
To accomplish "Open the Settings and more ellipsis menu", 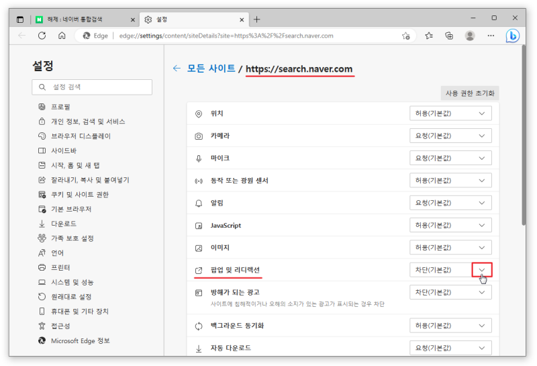I will point(491,36).
